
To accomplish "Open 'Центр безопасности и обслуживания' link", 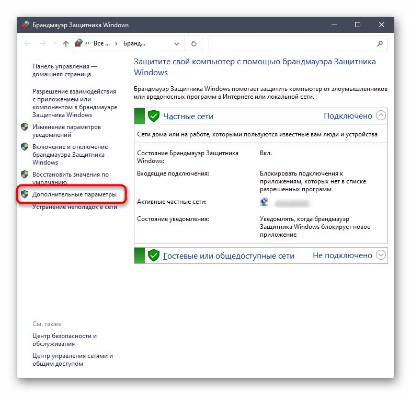I will (64, 340).
